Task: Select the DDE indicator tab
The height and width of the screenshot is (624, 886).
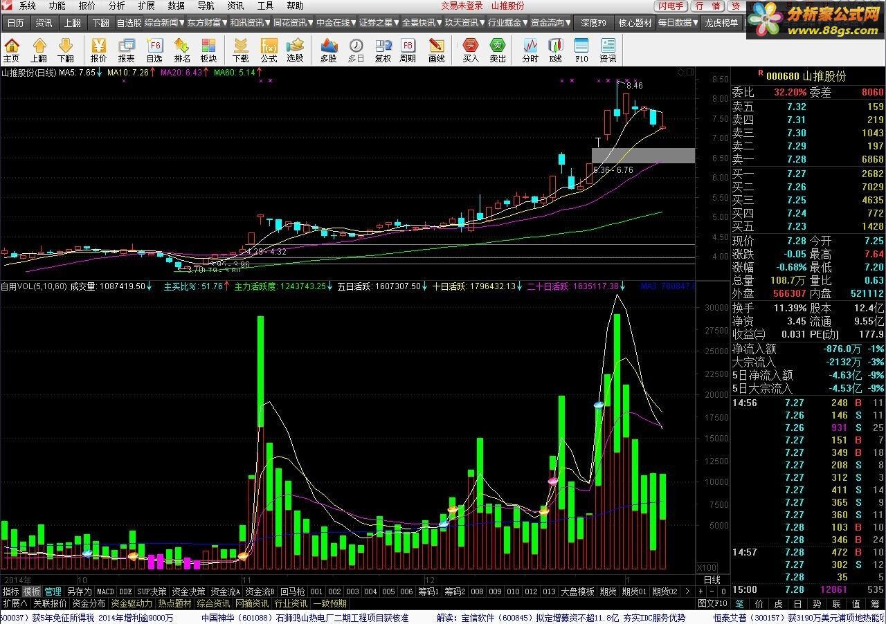Action: 125,591
